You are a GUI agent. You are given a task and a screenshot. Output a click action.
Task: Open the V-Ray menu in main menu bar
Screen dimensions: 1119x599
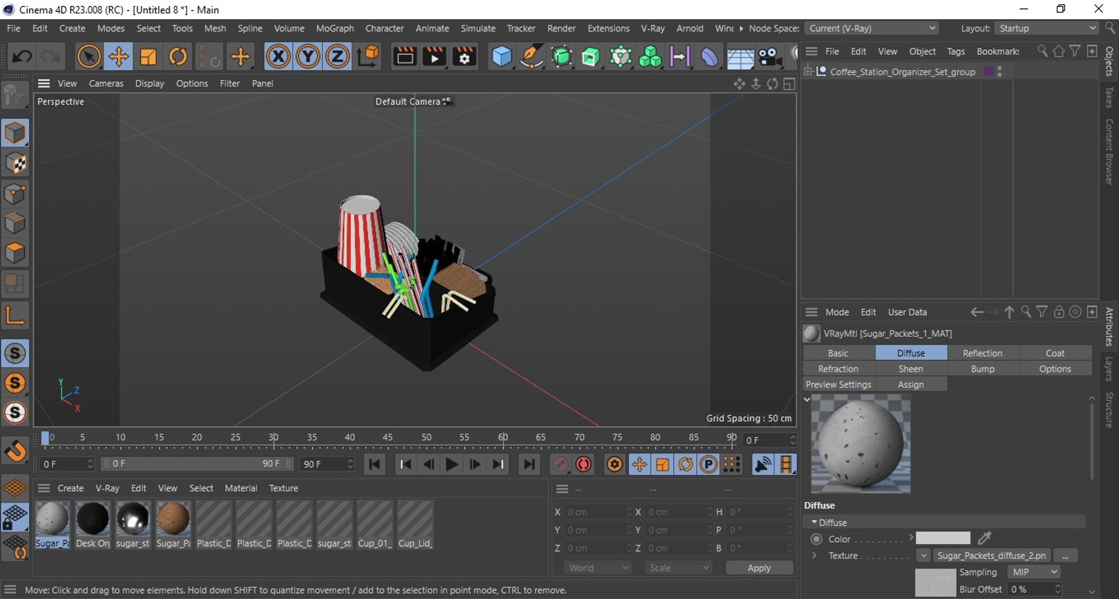pos(652,28)
